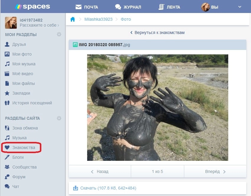Screen dimensions: 251x196
Task: Select the Моя музыка note icon
Action: coord(6,64)
